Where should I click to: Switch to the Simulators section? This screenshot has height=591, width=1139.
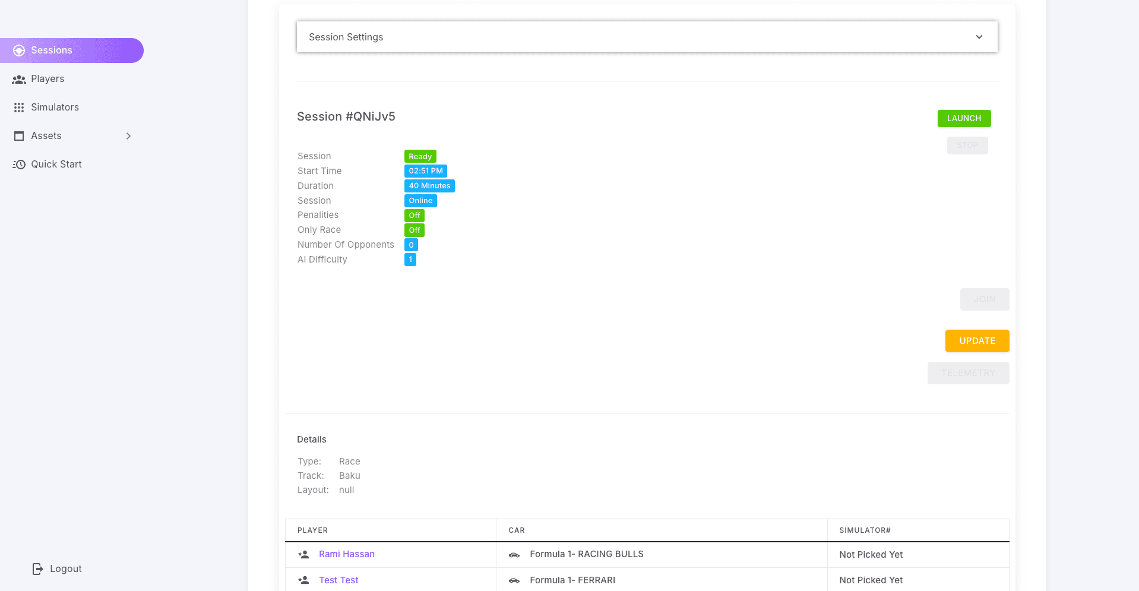tap(55, 107)
